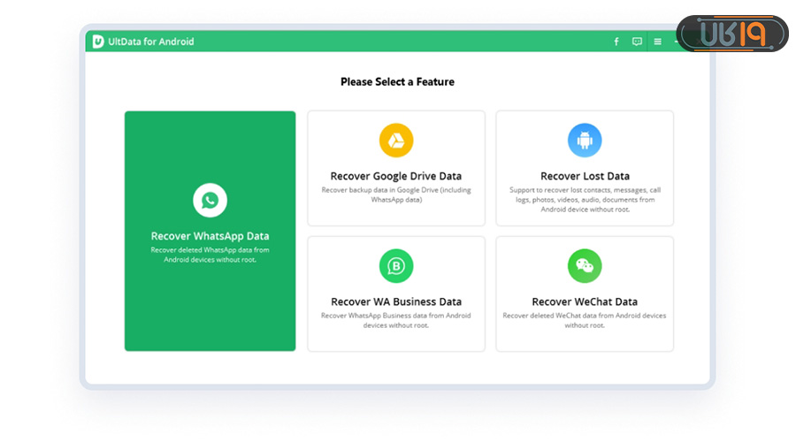Screen dimensions: 796x442
Task: Click the UltData logo in title bar
Action: click(x=98, y=42)
